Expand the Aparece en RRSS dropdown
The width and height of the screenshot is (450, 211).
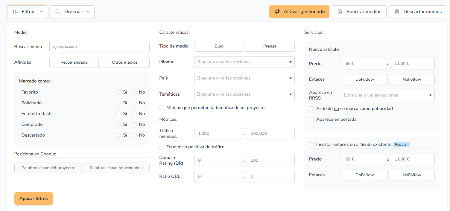click(388, 95)
